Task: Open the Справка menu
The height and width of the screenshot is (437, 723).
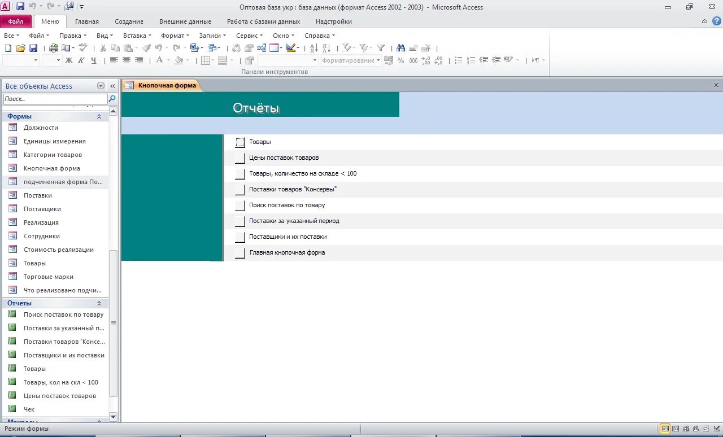Action: point(319,36)
